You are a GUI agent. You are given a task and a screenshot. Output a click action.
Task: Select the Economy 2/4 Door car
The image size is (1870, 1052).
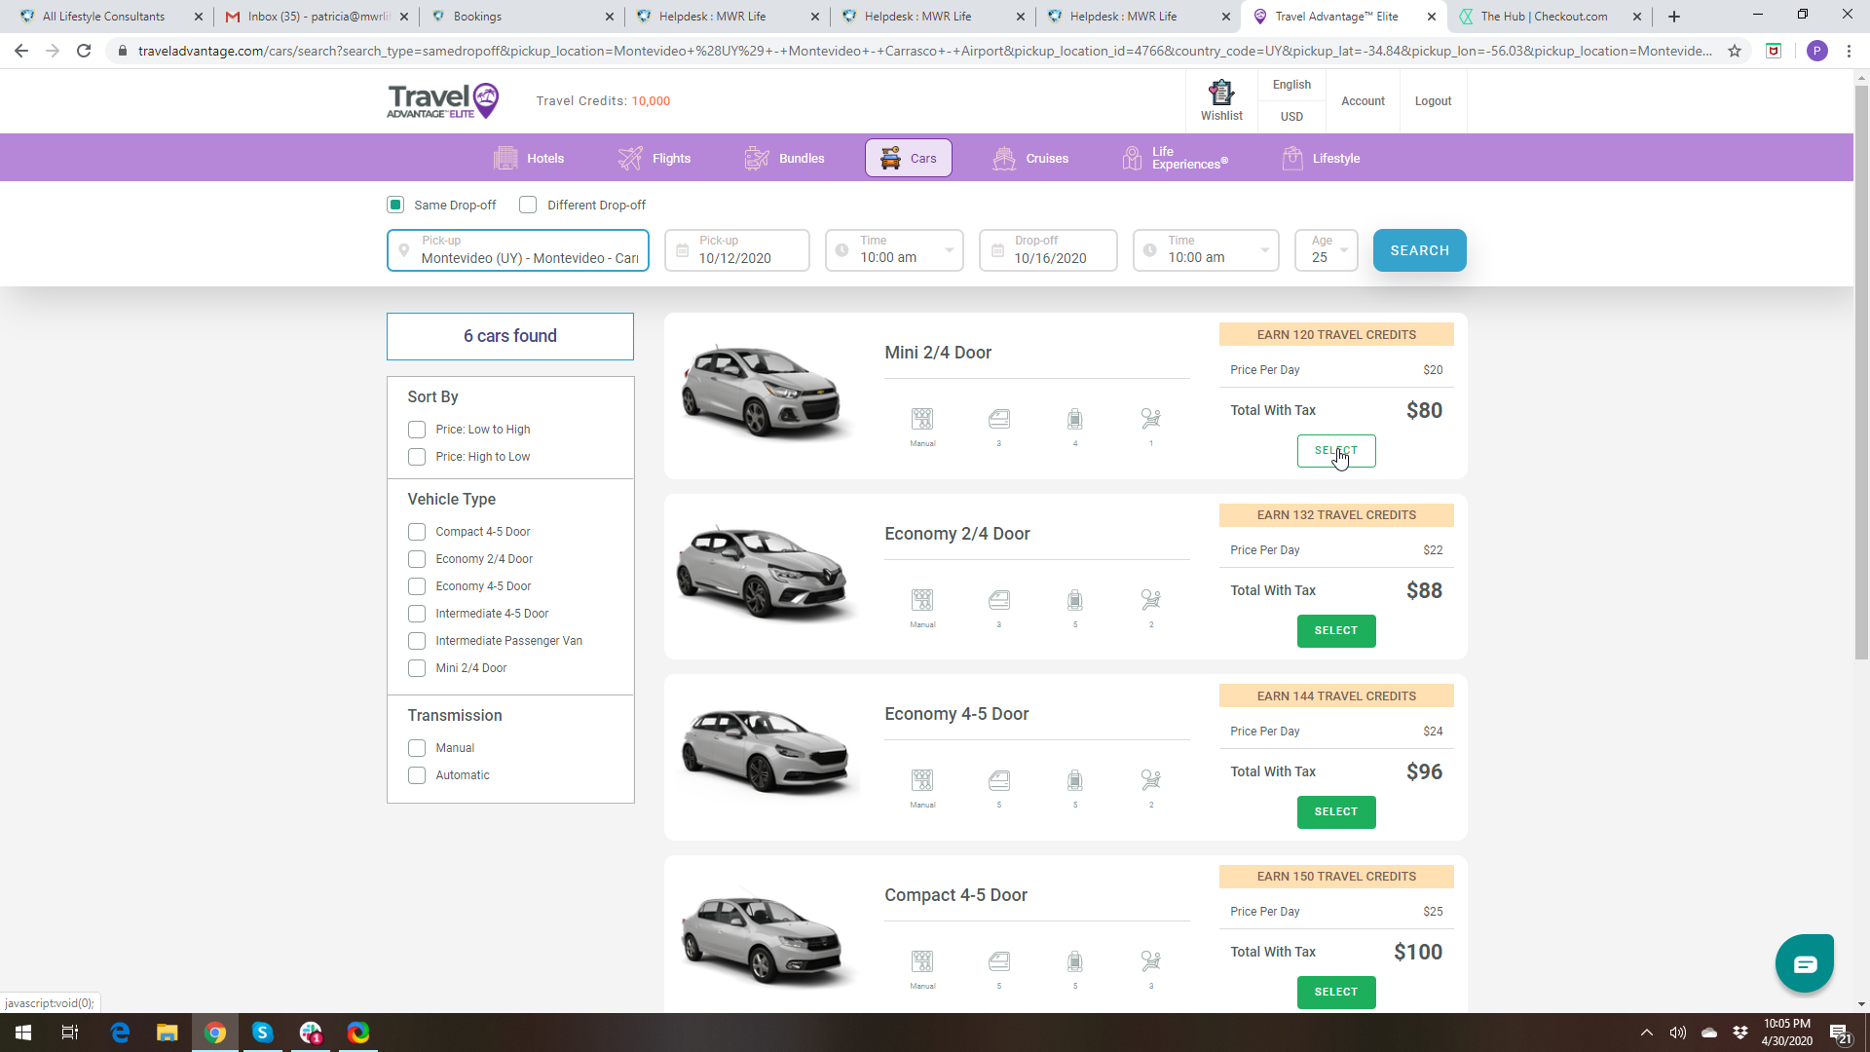(1335, 631)
